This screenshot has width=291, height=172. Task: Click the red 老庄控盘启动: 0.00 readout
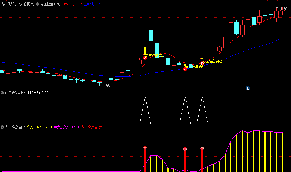click(x=95, y=127)
